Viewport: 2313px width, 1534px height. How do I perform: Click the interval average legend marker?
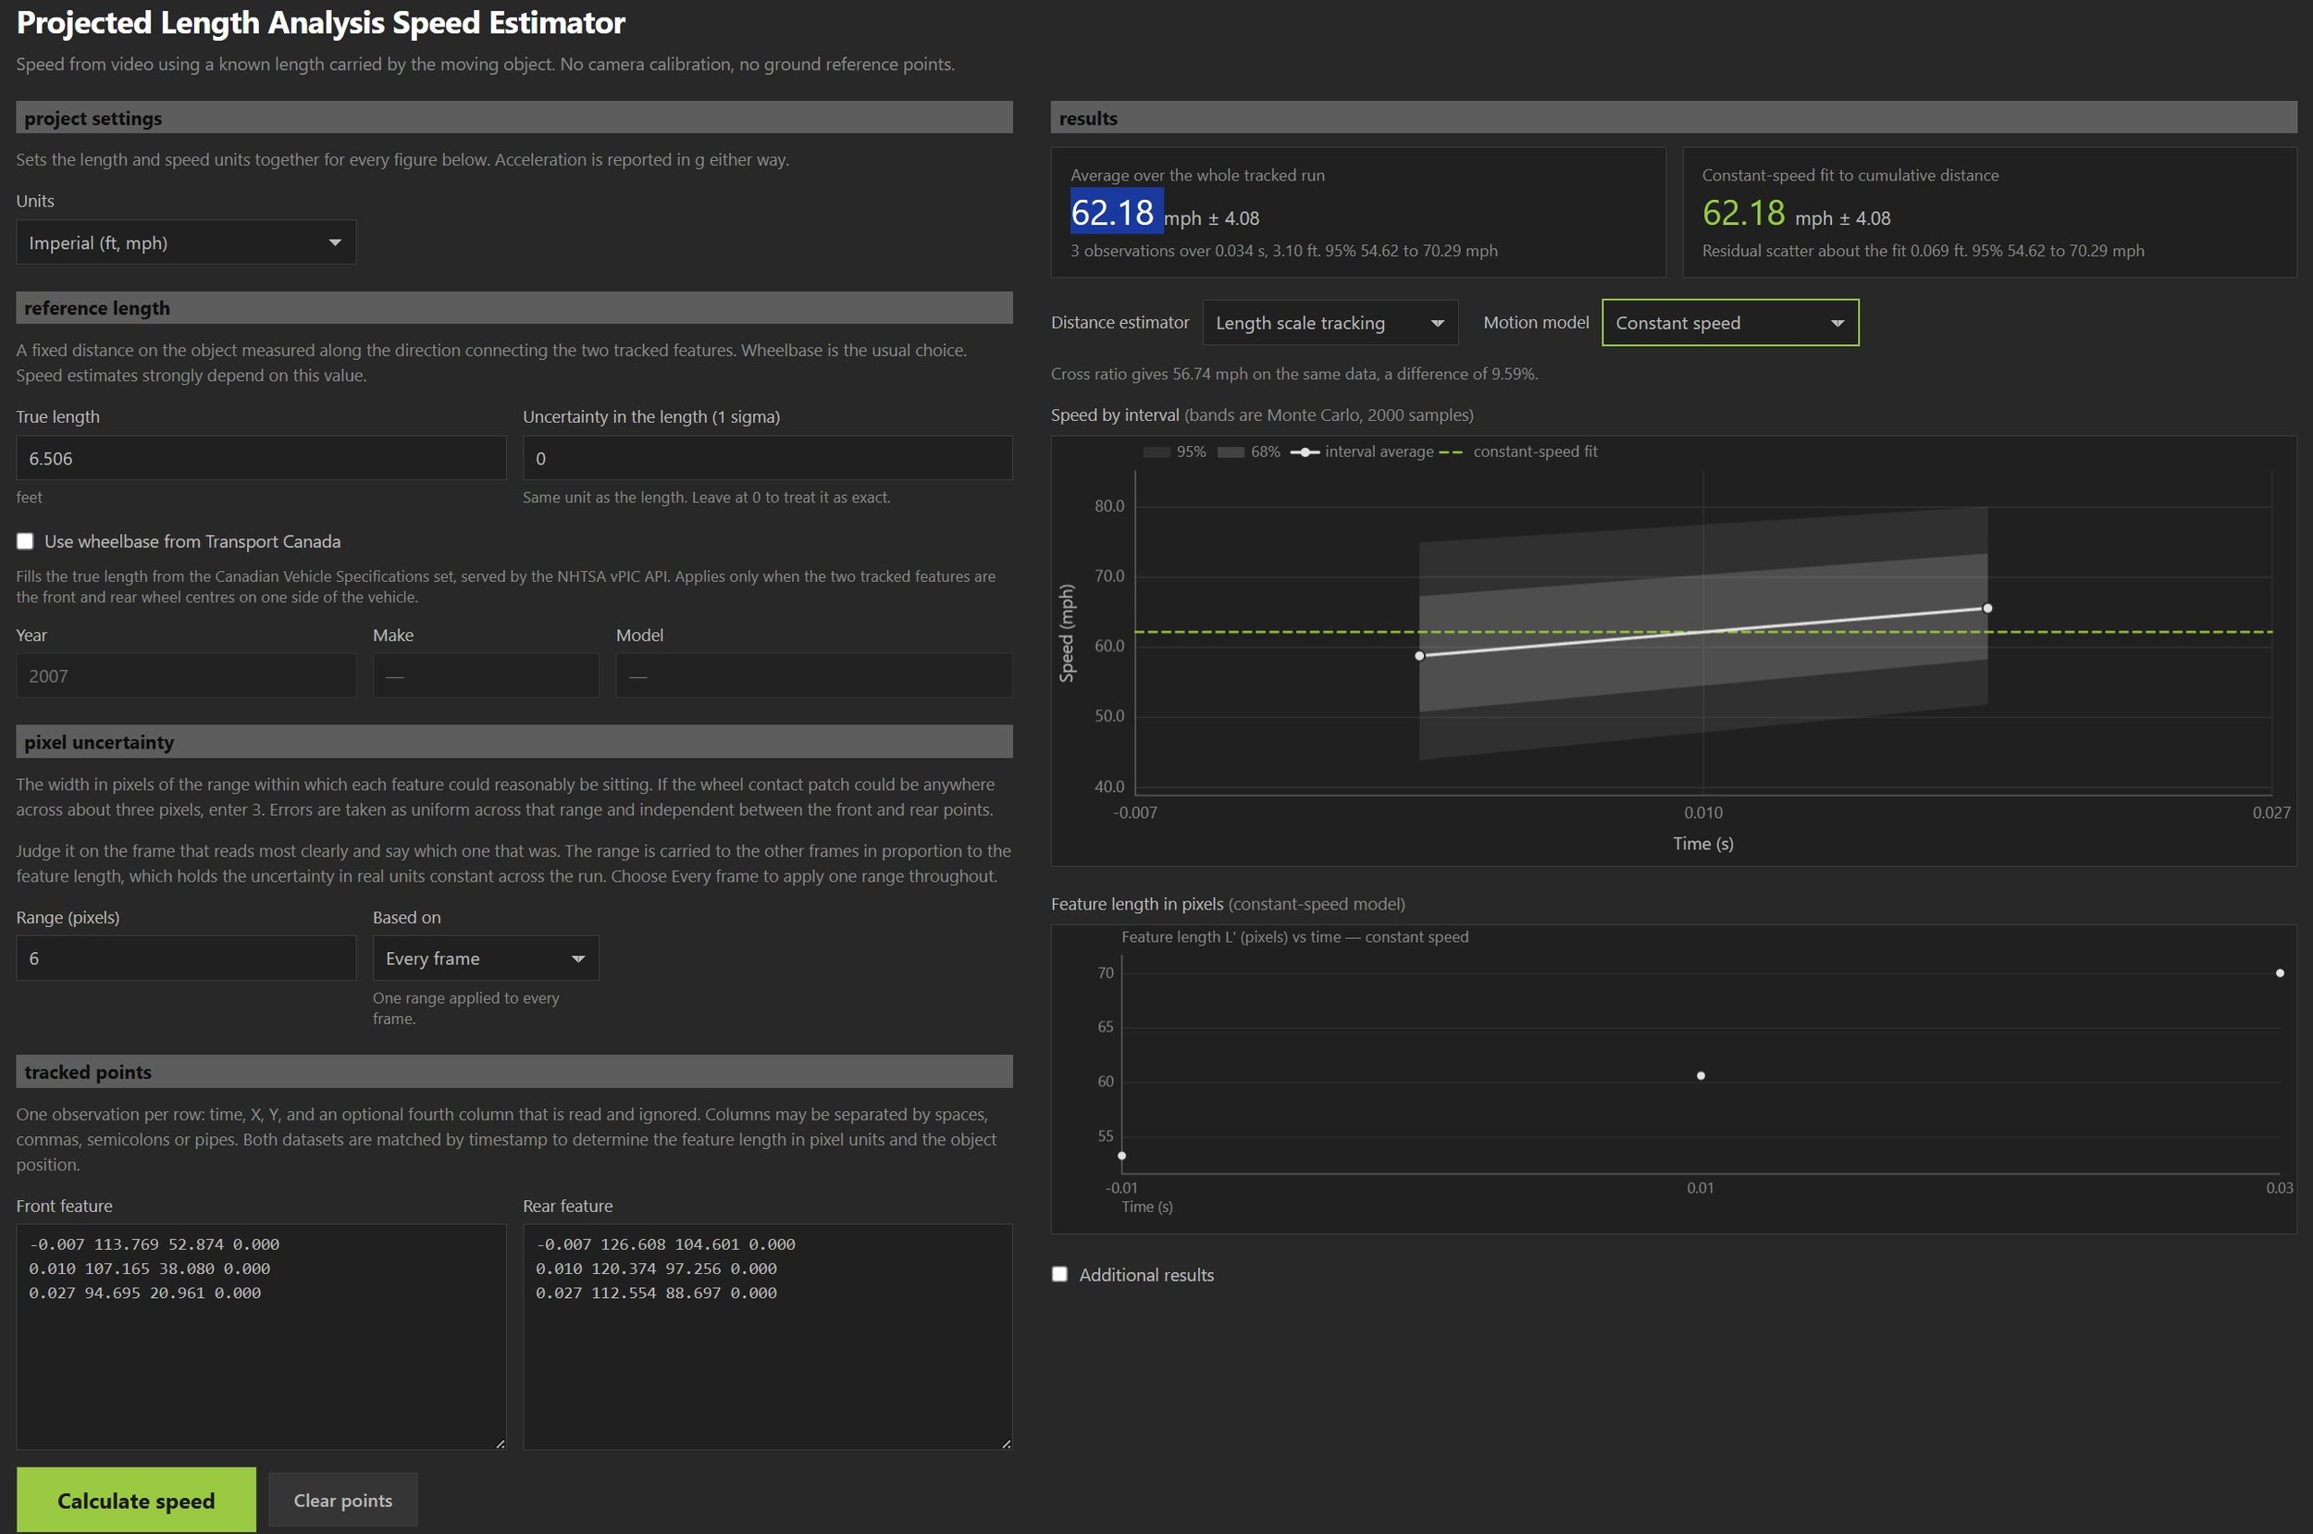pos(1305,452)
